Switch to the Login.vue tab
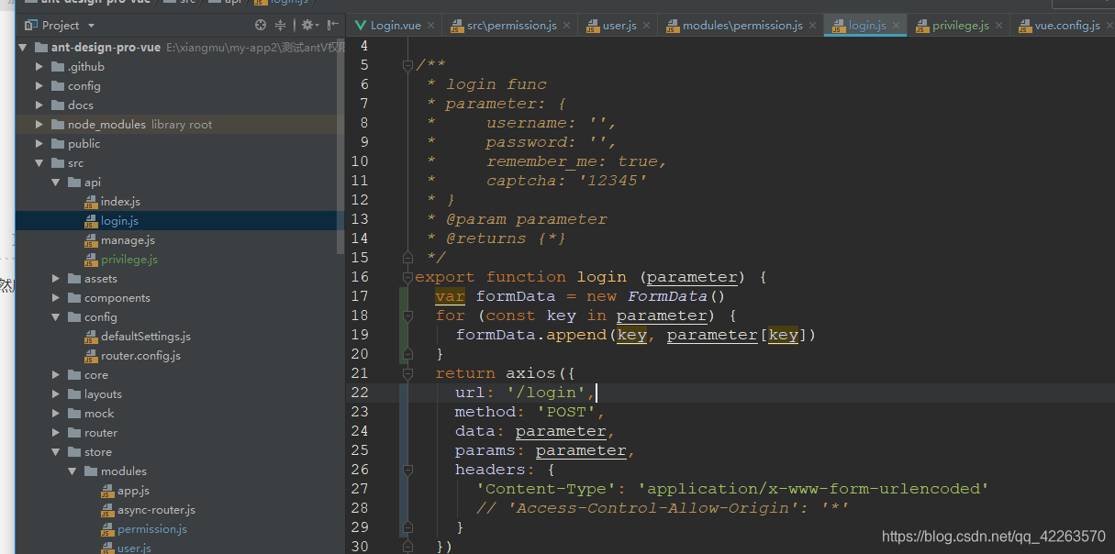The width and height of the screenshot is (1115, 554). (x=396, y=26)
